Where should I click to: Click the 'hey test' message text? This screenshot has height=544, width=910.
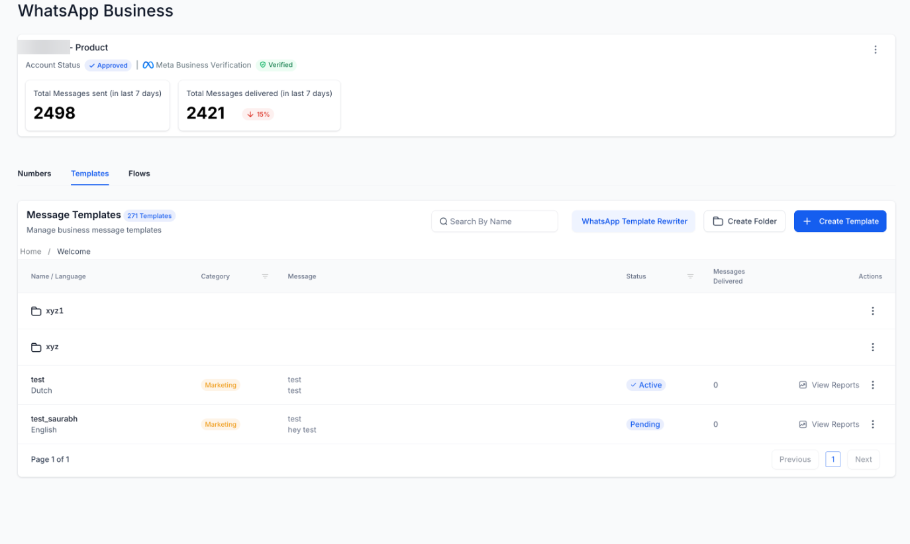pos(302,429)
